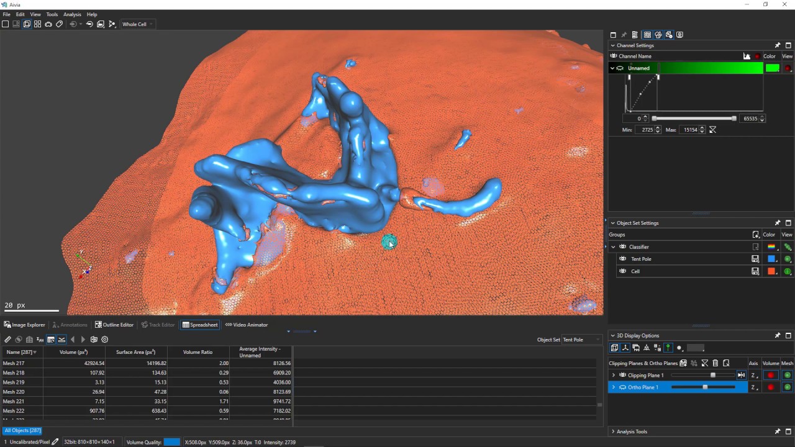
Task: Toggle the Unnamed channel view red indicator
Action: pyautogui.click(x=788, y=68)
